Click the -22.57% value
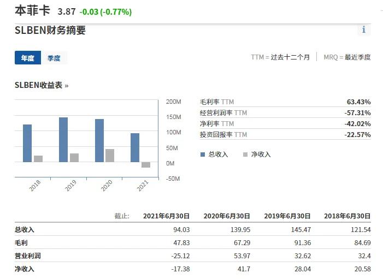 click(x=357, y=134)
